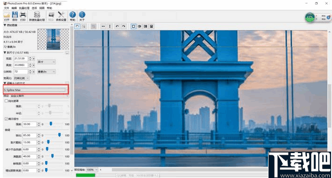This screenshot has width=332, height=178.
Task: Open the preview zoom 100% dropdown
Action: 92,170
